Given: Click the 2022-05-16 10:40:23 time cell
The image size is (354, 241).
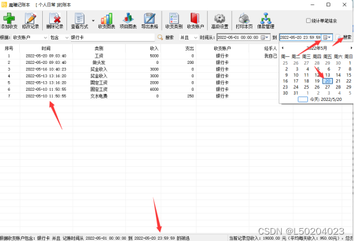Looking at the screenshot, I should pos(46,69).
